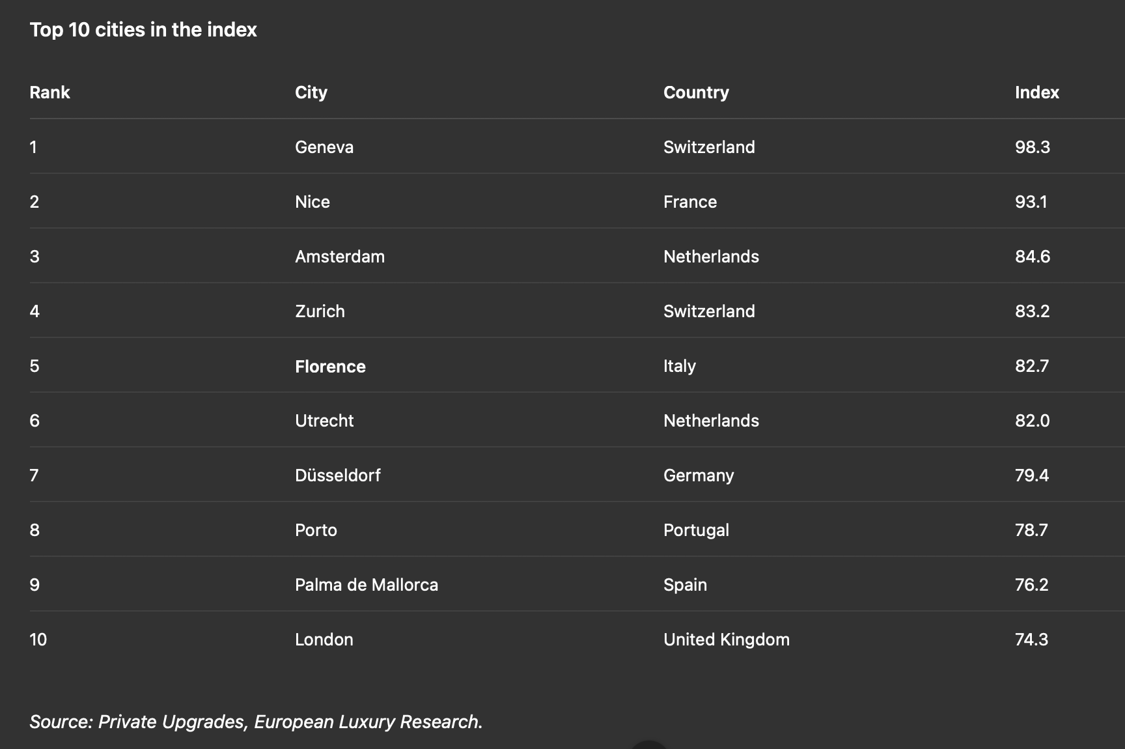Click the Source: Private Upgrades caption
Screen dimensions: 1125x749
coord(256,722)
